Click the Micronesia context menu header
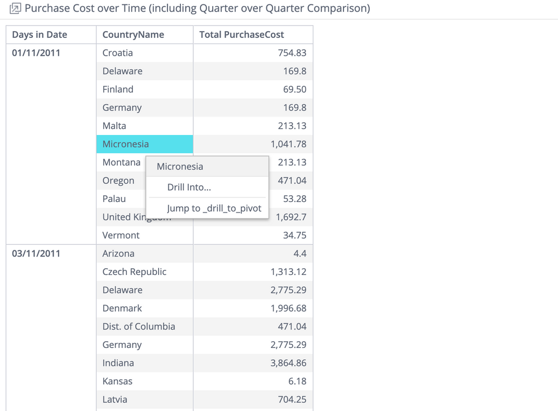 (x=180, y=166)
